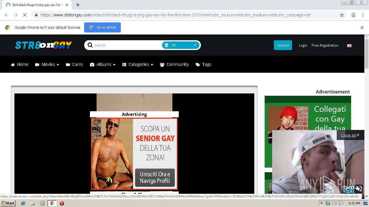Click the magnifier search icon
This screenshot has width=369, height=207.
point(90,45)
